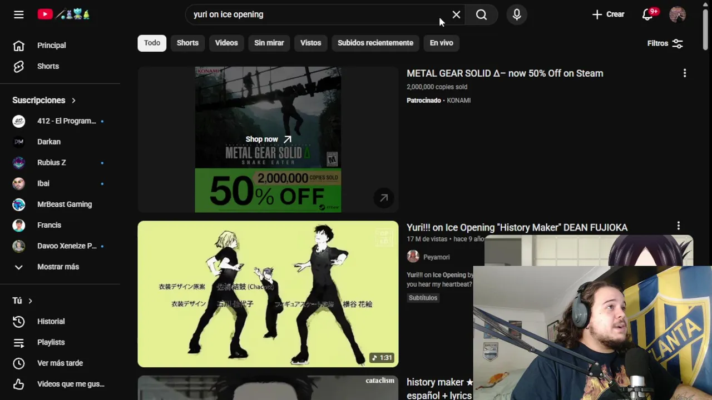
Task: Select Subidos recientemente filter chip
Action: point(375,43)
